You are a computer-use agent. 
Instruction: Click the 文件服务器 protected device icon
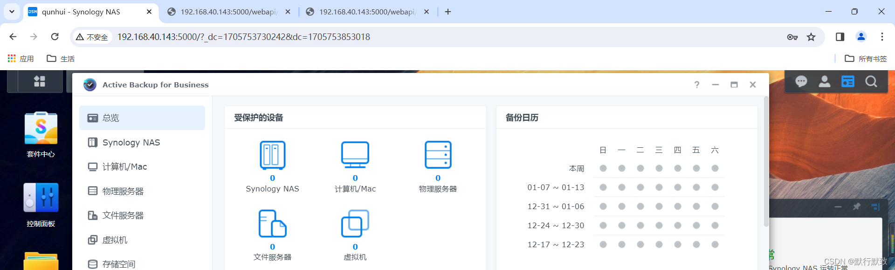[x=273, y=224]
